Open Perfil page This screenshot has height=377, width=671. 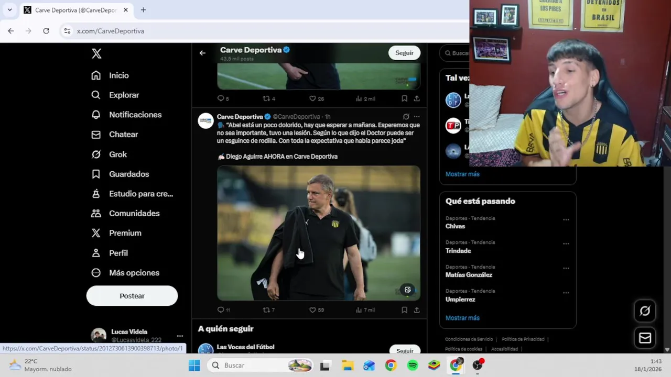click(x=110, y=253)
